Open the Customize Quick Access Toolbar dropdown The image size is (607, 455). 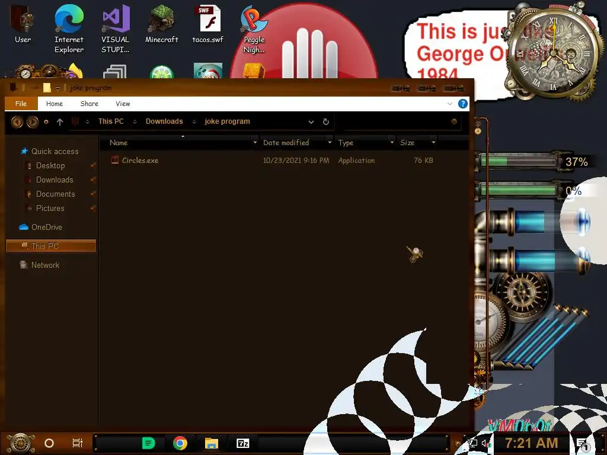tap(57, 88)
